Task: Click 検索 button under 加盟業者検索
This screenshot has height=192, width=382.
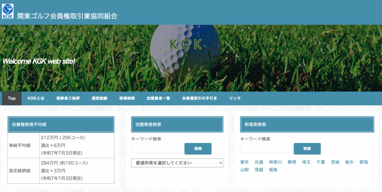Action: pyautogui.click(x=198, y=148)
